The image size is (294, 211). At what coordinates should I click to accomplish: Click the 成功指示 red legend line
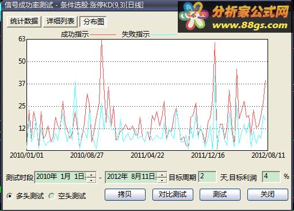(x=103, y=35)
